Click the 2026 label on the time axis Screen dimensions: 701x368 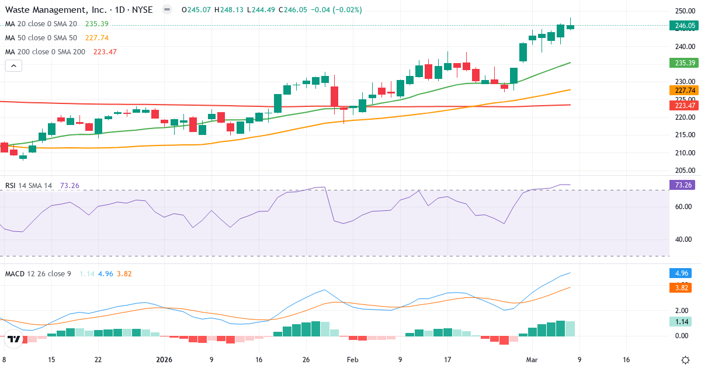point(164,360)
